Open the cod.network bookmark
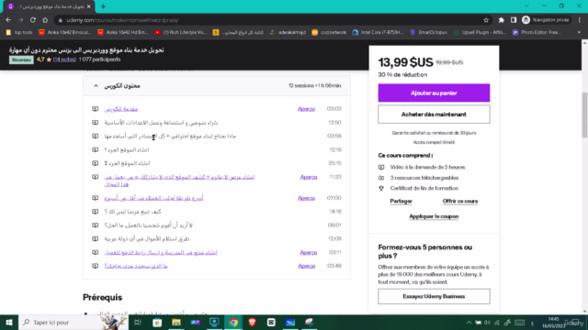This screenshot has width=588, height=330. click(329, 33)
